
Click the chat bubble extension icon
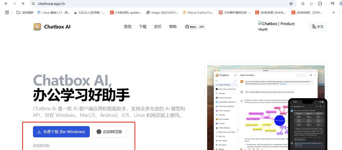(x=311, y=3)
